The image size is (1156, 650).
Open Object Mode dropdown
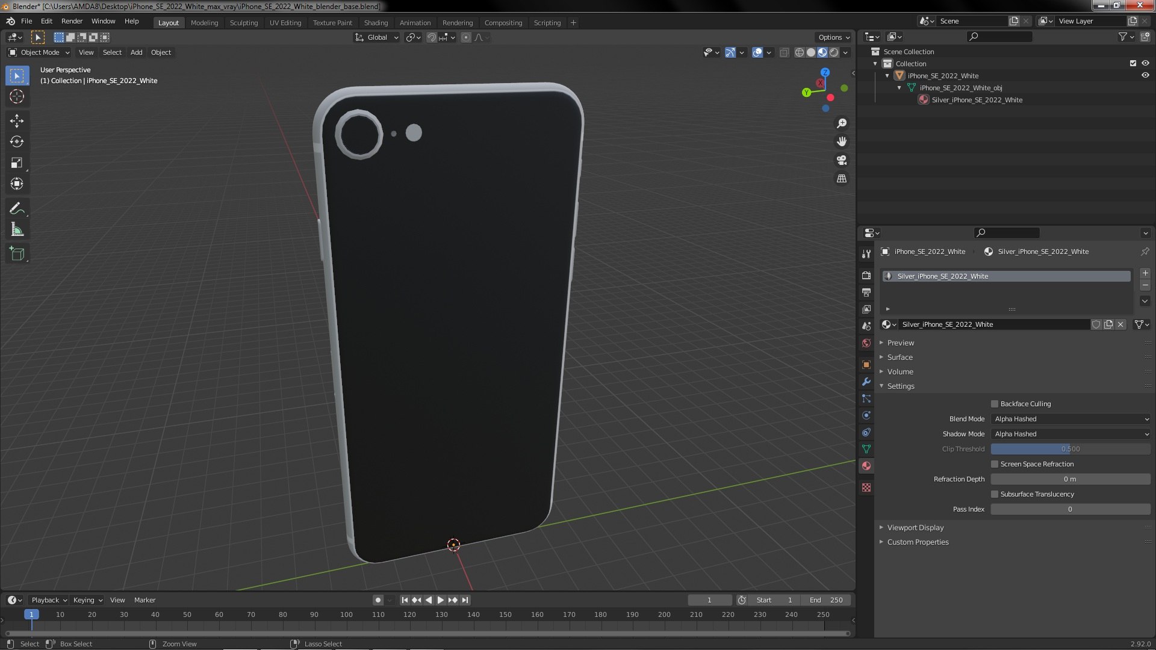(39, 52)
